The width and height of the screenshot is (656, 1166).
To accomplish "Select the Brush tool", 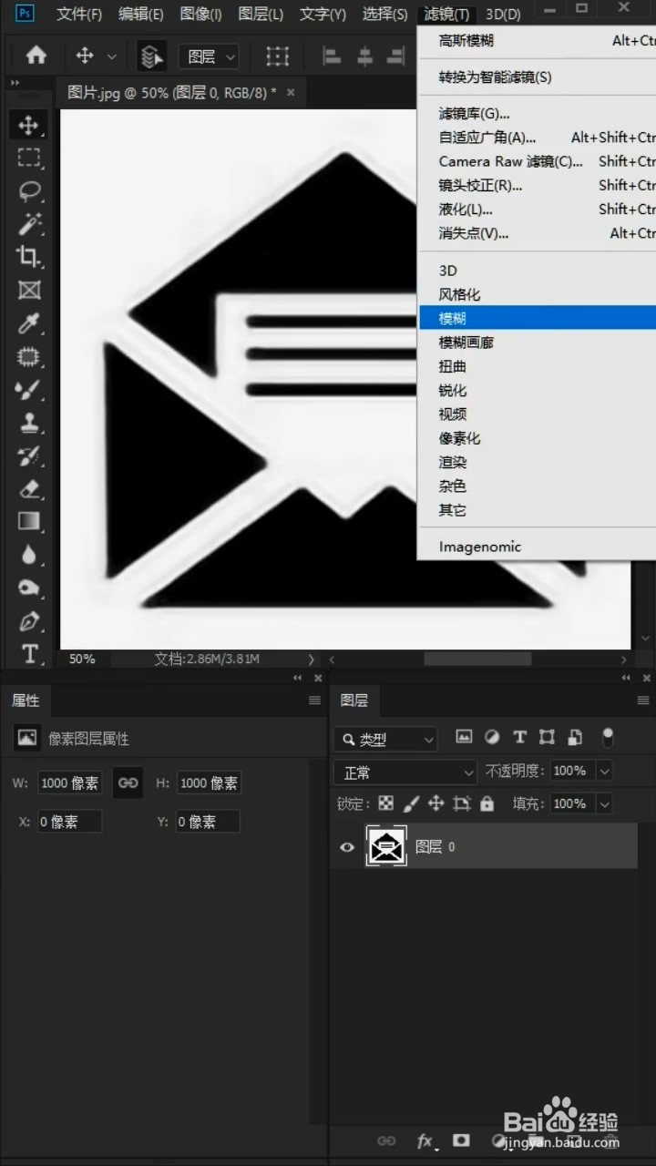I will coord(29,390).
